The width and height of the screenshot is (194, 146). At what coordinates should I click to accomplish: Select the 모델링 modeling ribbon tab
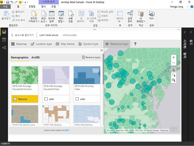tap(32, 6)
